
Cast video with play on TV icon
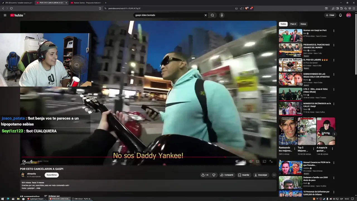tap(264, 161)
